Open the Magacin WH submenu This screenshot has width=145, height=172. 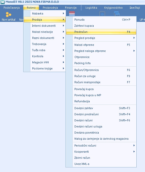click(x=45, y=62)
